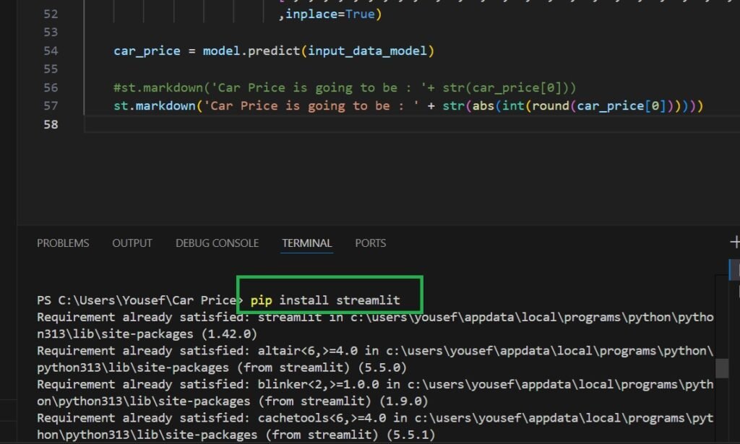
Task: Click line number 54 in the gutter
Action: (71, 51)
